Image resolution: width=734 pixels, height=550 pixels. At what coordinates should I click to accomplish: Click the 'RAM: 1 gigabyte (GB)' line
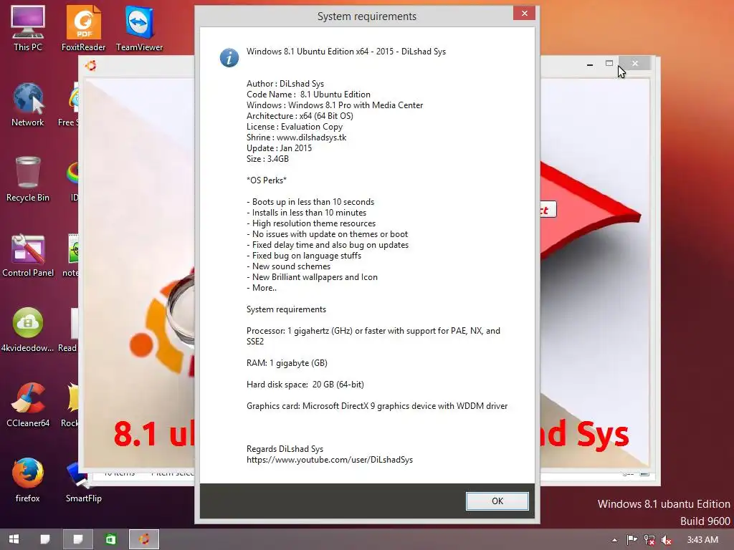point(287,363)
